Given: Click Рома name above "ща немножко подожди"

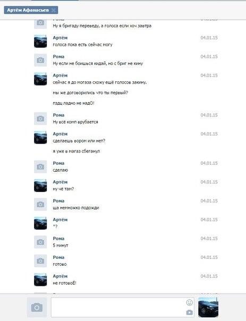Looking at the screenshot, I should 58,201.
